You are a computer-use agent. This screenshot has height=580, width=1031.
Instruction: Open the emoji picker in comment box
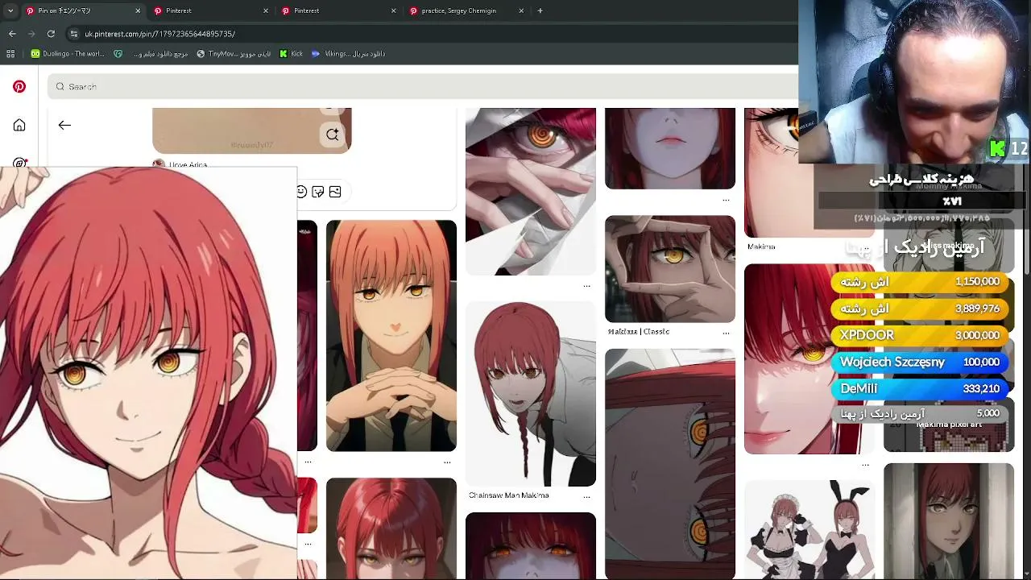coord(301,192)
